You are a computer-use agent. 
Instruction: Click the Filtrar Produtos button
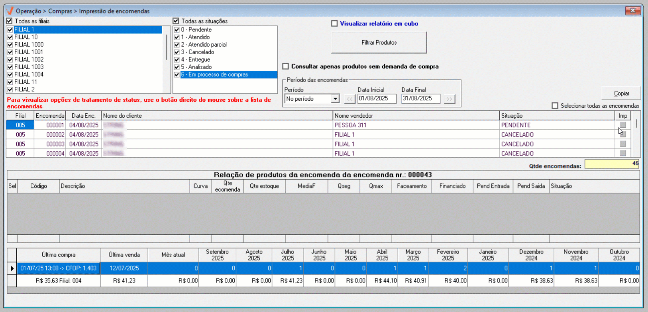tap(379, 43)
